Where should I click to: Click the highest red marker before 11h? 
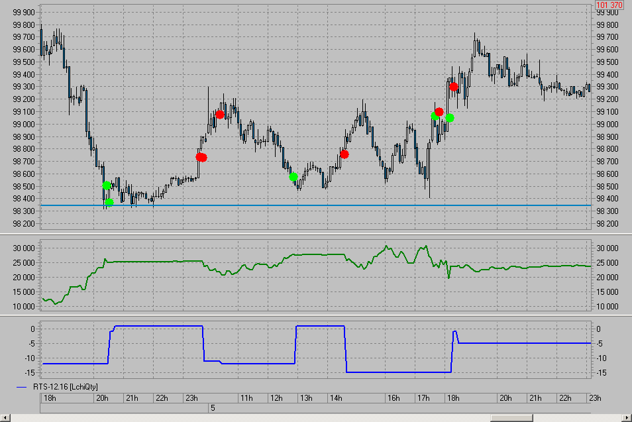tap(219, 115)
